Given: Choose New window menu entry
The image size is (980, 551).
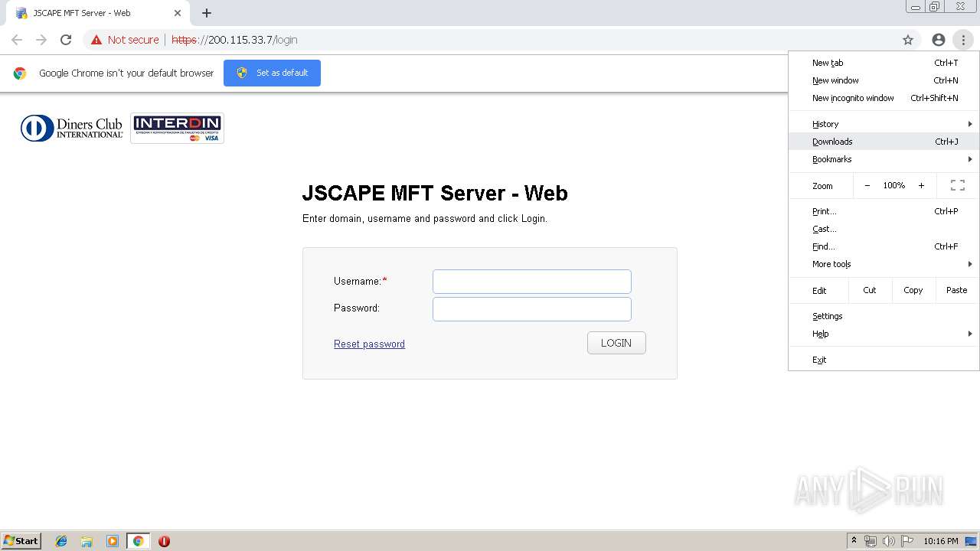Looking at the screenshot, I should point(884,80).
